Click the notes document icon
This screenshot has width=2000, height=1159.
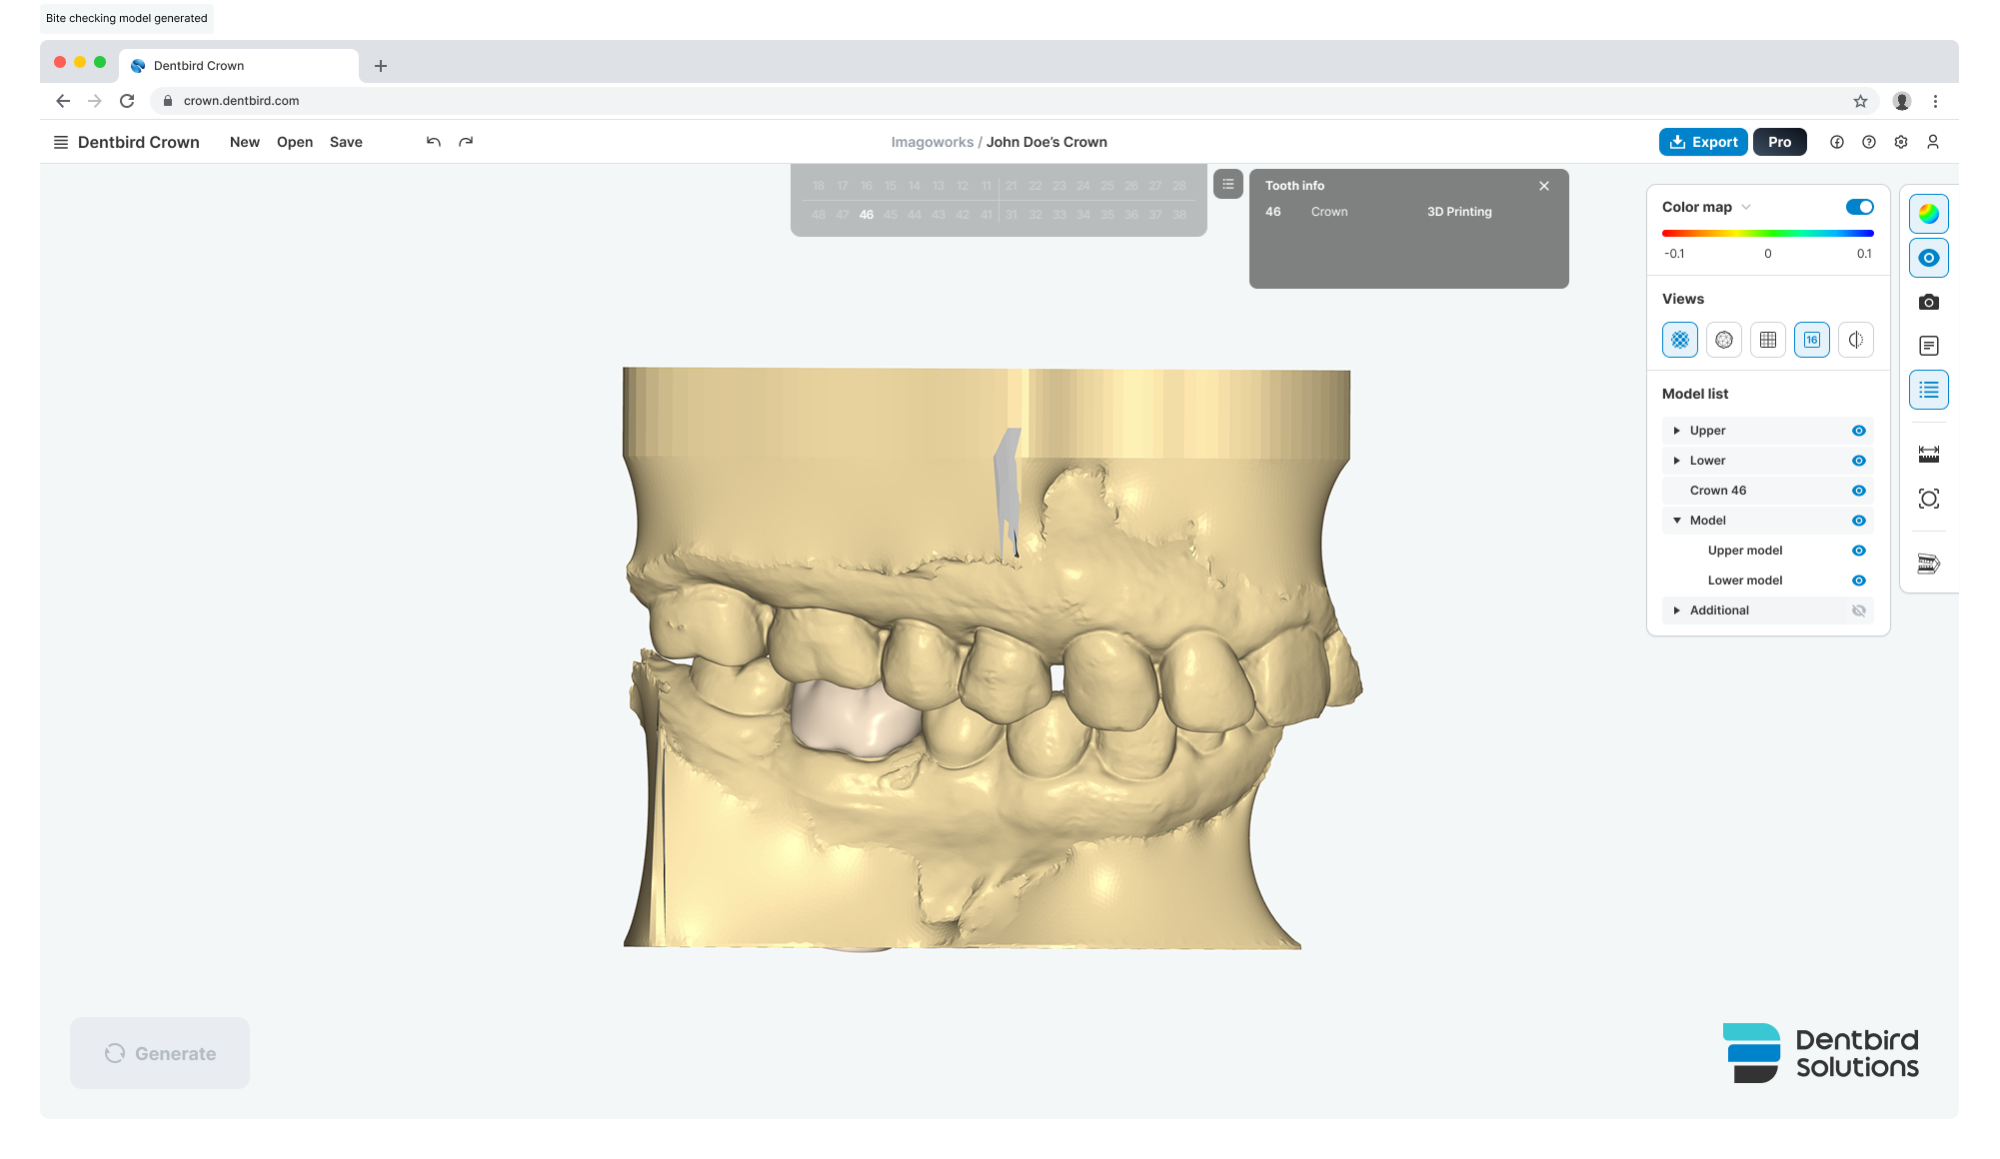click(x=1928, y=346)
